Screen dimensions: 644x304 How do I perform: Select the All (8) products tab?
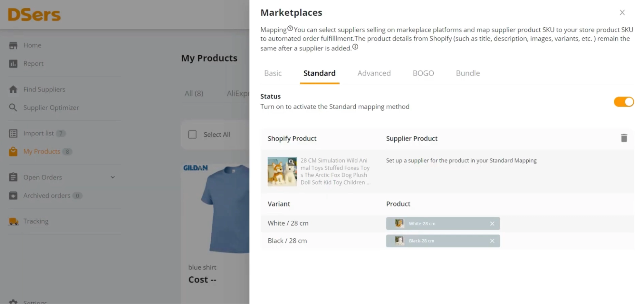pos(194,94)
